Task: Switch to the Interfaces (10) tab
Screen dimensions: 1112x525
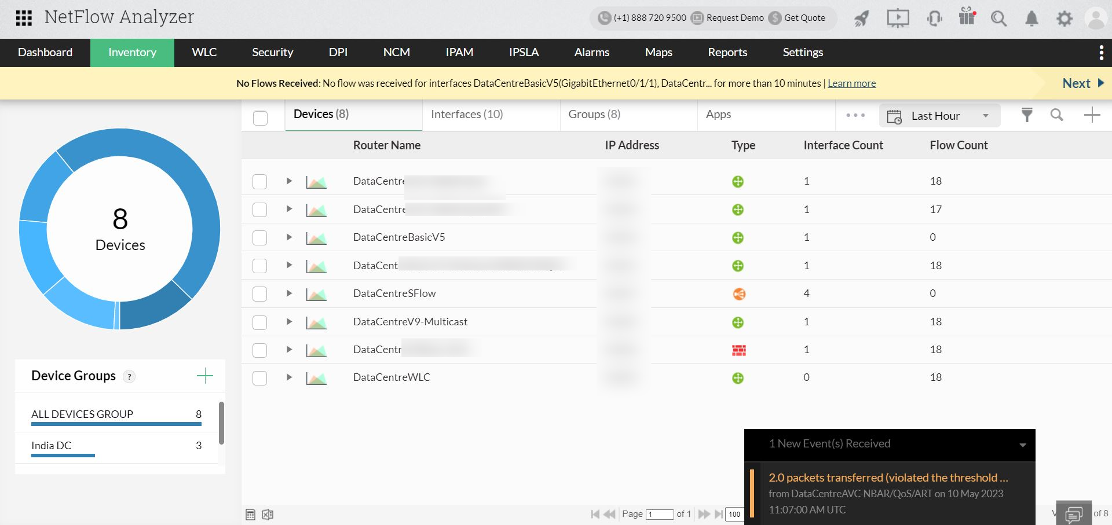Action: (x=491, y=115)
